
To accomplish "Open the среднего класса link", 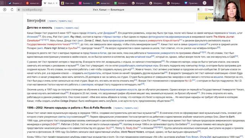I will pyautogui.click(x=197, y=44).
